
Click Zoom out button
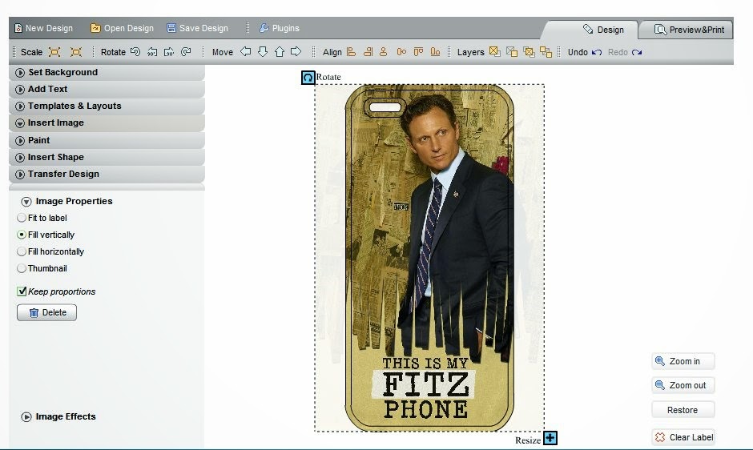(683, 385)
